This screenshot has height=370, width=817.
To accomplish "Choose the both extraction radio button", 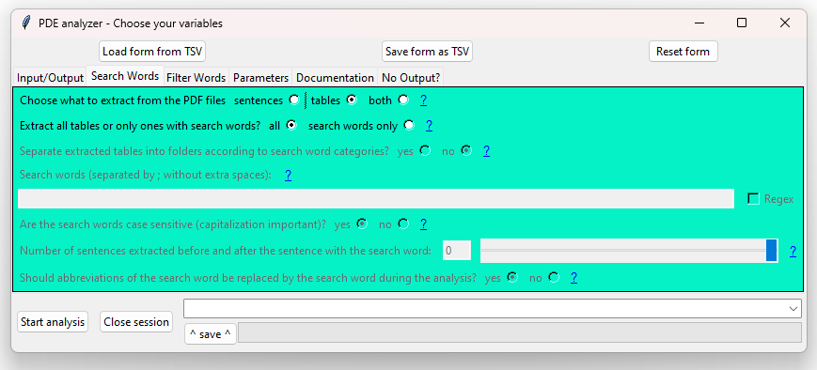I will 403,100.
